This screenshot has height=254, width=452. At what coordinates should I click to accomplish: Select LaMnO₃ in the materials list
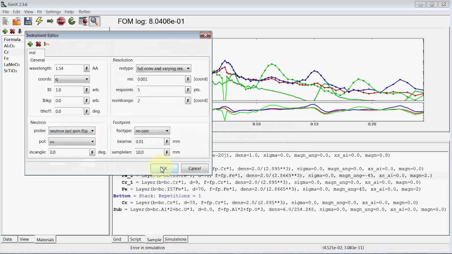point(12,65)
